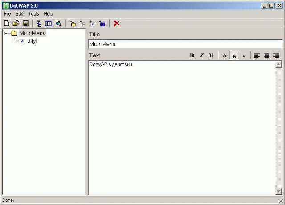The width and height of the screenshot is (285, 205).
Task: Add a new link item icon
Action: click(x=92, y=24)
